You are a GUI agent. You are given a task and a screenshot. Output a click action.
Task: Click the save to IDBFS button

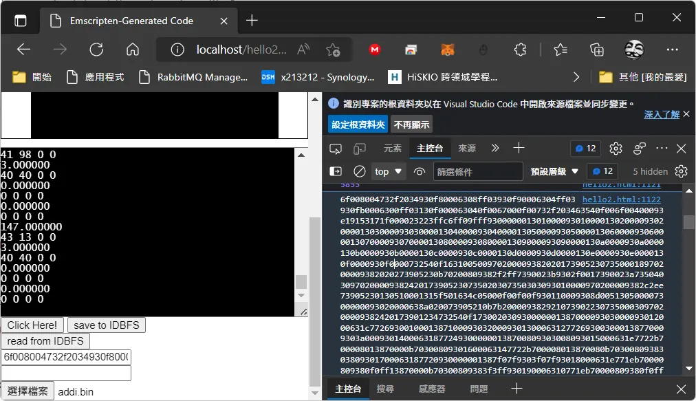[x=107, y=325]
